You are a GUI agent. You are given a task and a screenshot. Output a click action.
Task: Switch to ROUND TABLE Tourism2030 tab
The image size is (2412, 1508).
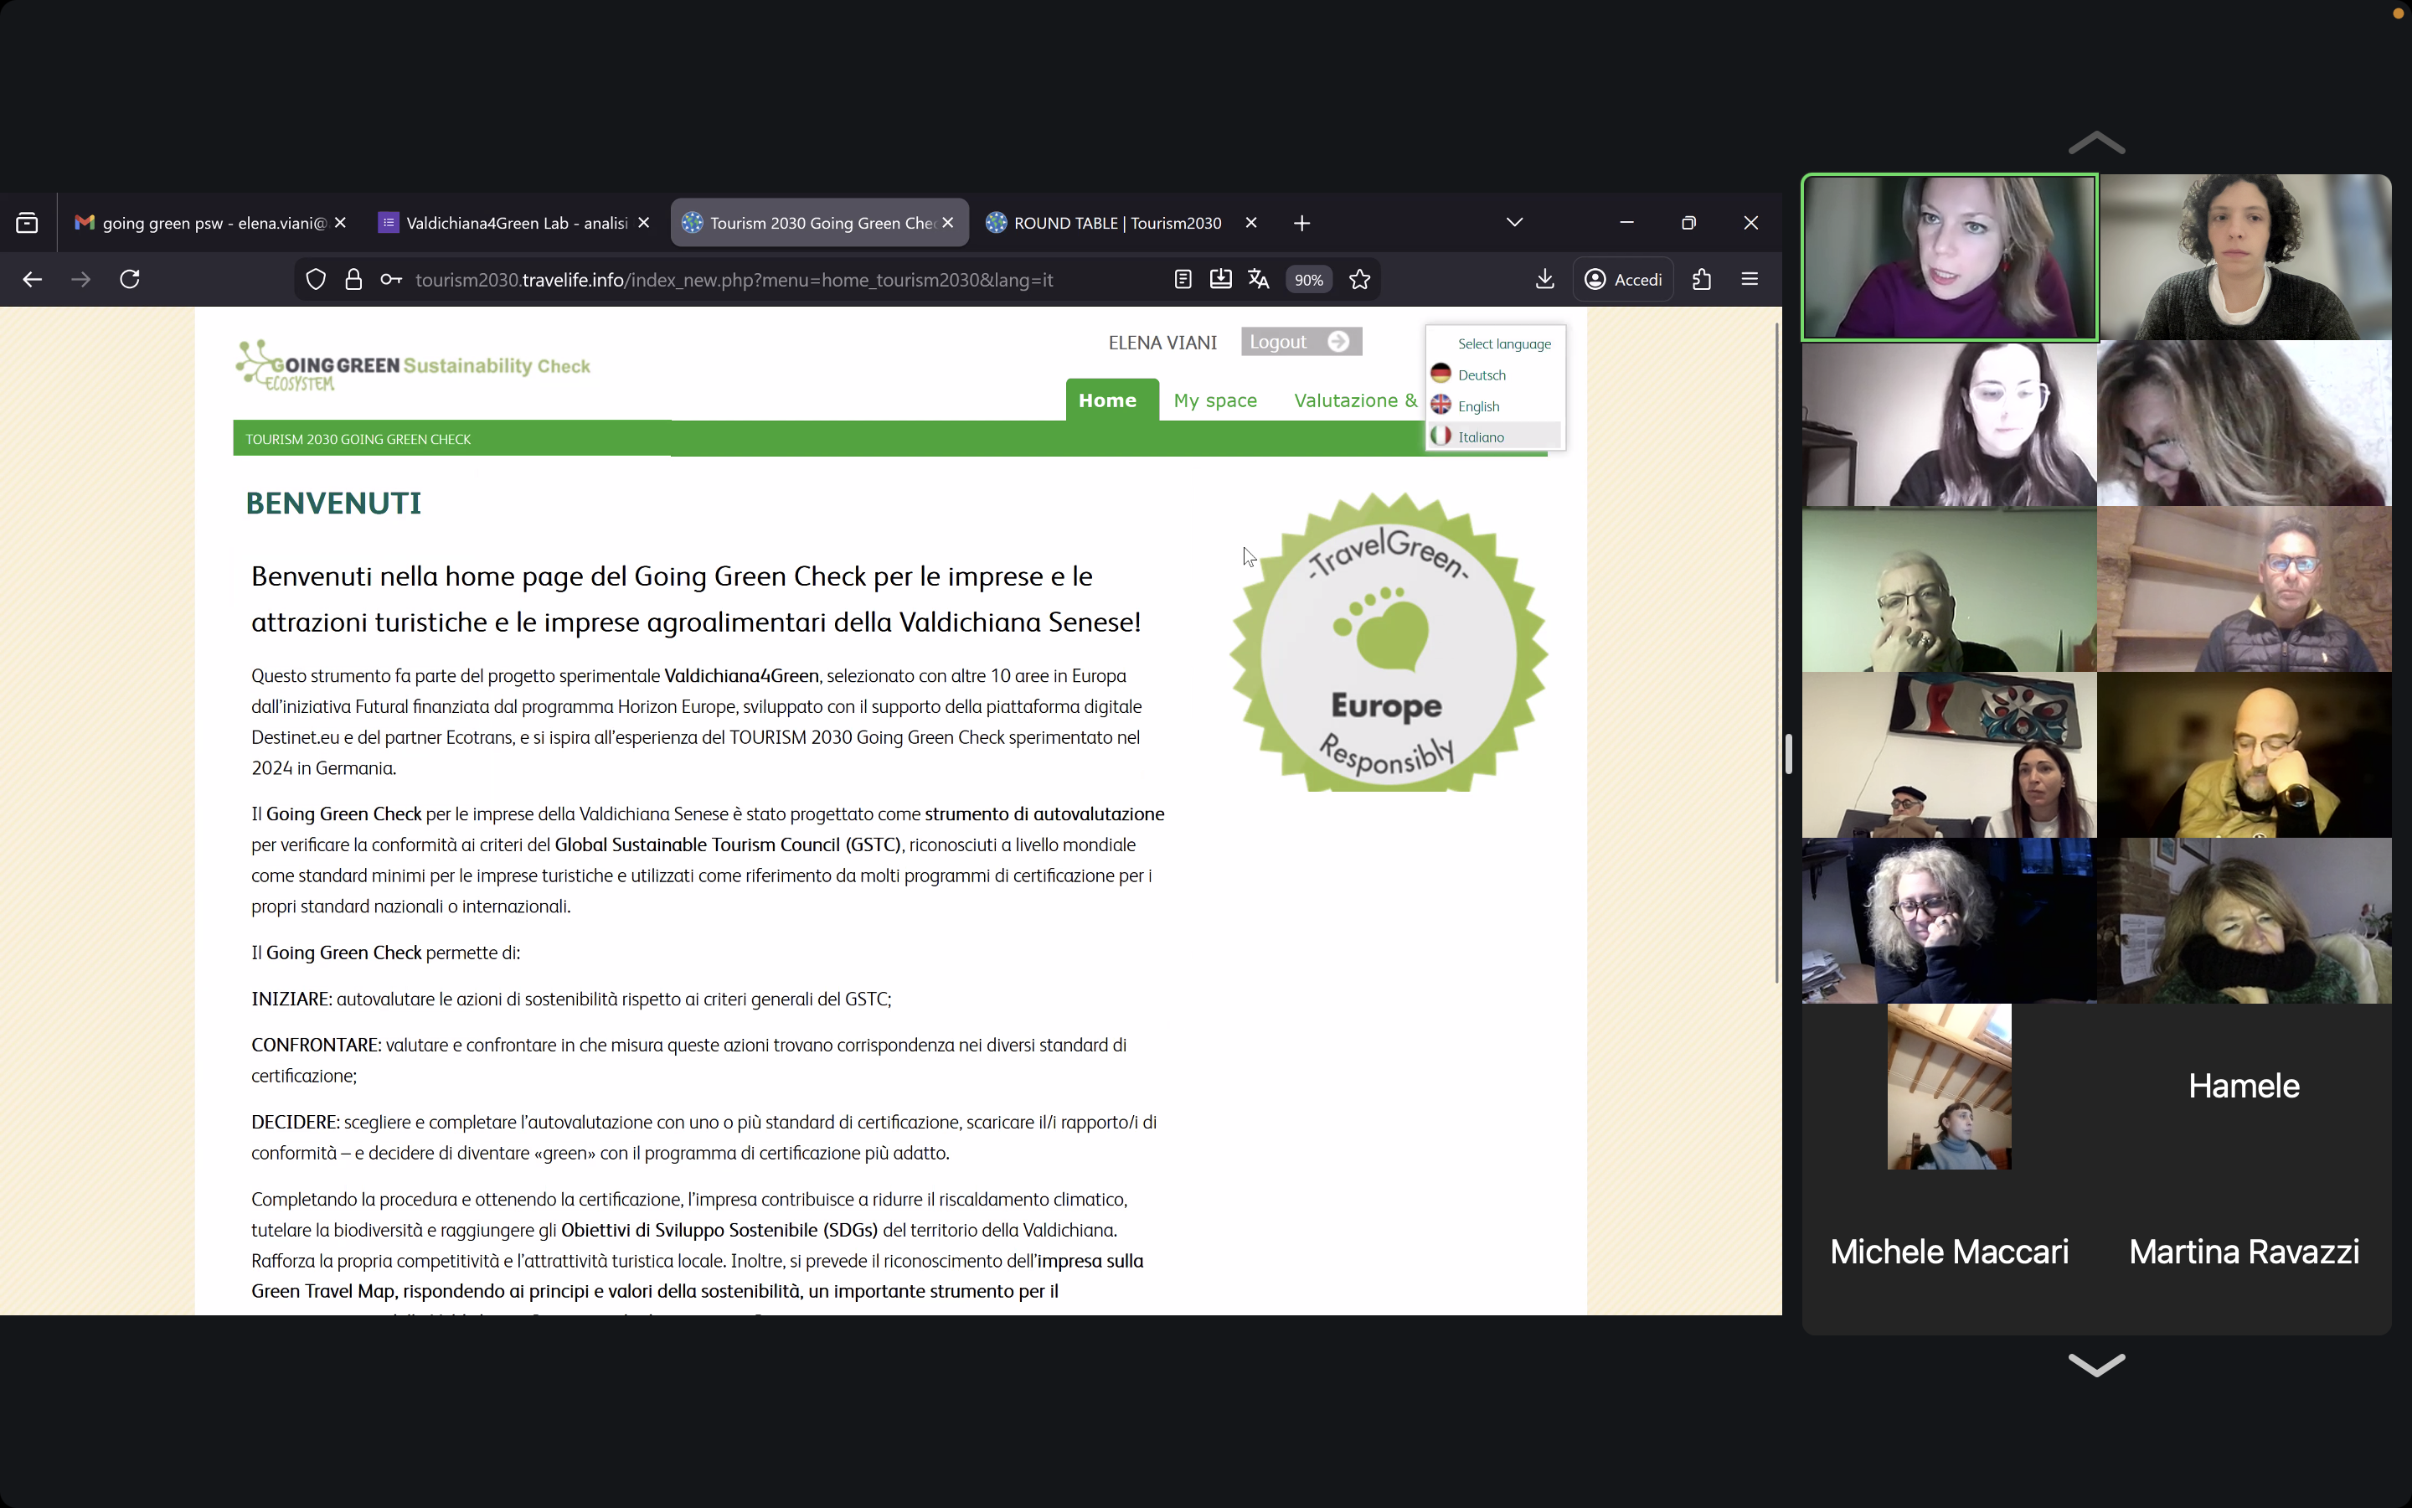(x=1116, y=222)
